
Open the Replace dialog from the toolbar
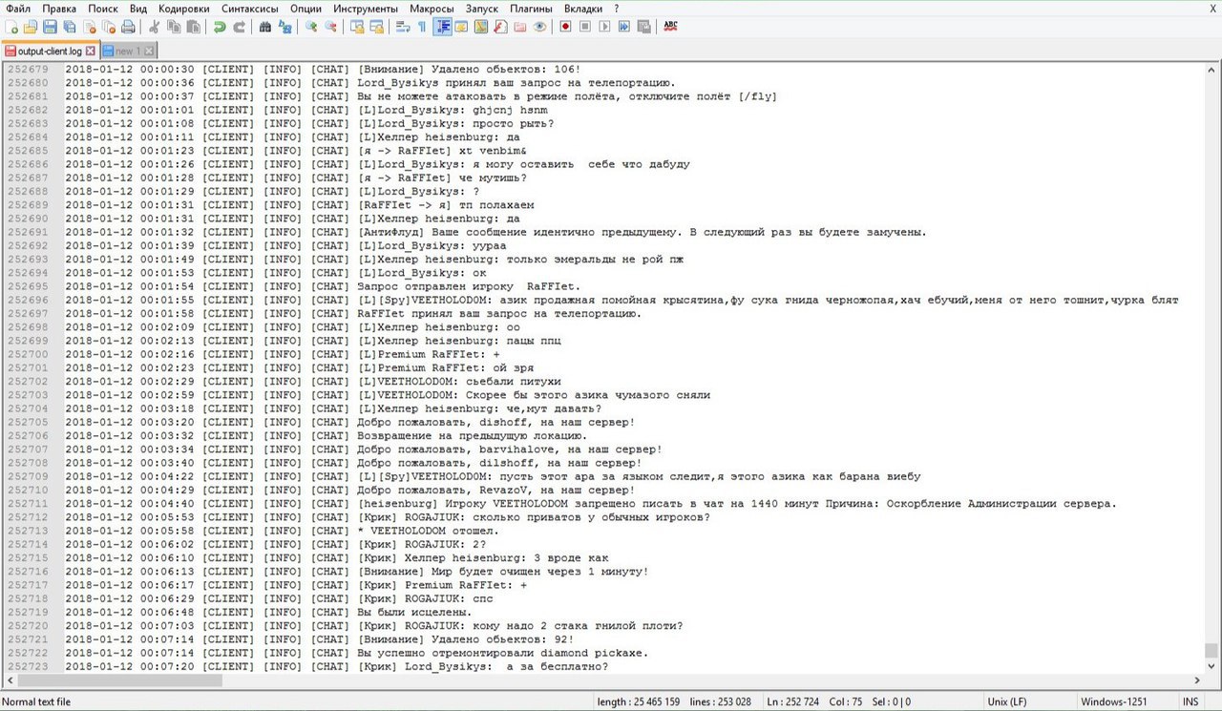coord(284,27)
